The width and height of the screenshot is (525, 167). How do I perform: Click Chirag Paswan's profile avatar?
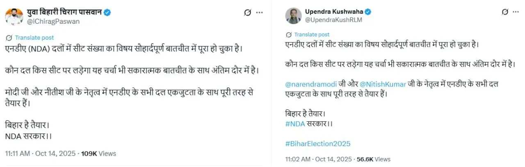point(14,16)
